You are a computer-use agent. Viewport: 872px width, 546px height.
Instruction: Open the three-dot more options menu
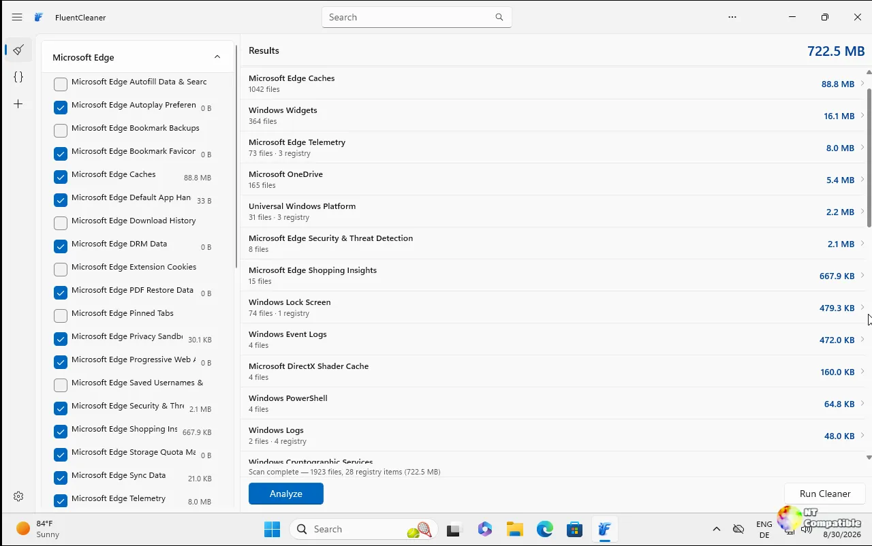point(732,17)
